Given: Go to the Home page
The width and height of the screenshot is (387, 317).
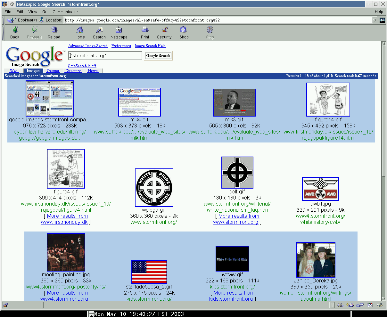Looking at the screenshot, I should pos(80,33).
